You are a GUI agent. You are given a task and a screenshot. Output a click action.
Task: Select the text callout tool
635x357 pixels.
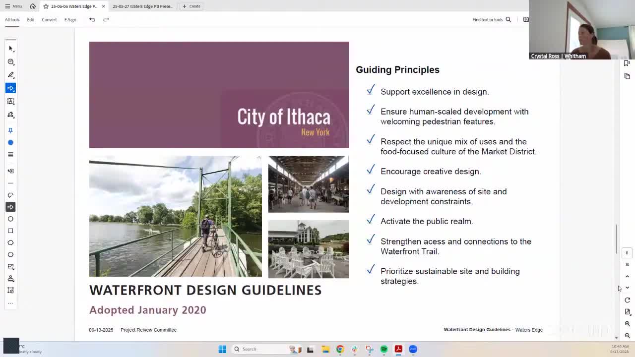pyautogui.click(x=10, y=171)
